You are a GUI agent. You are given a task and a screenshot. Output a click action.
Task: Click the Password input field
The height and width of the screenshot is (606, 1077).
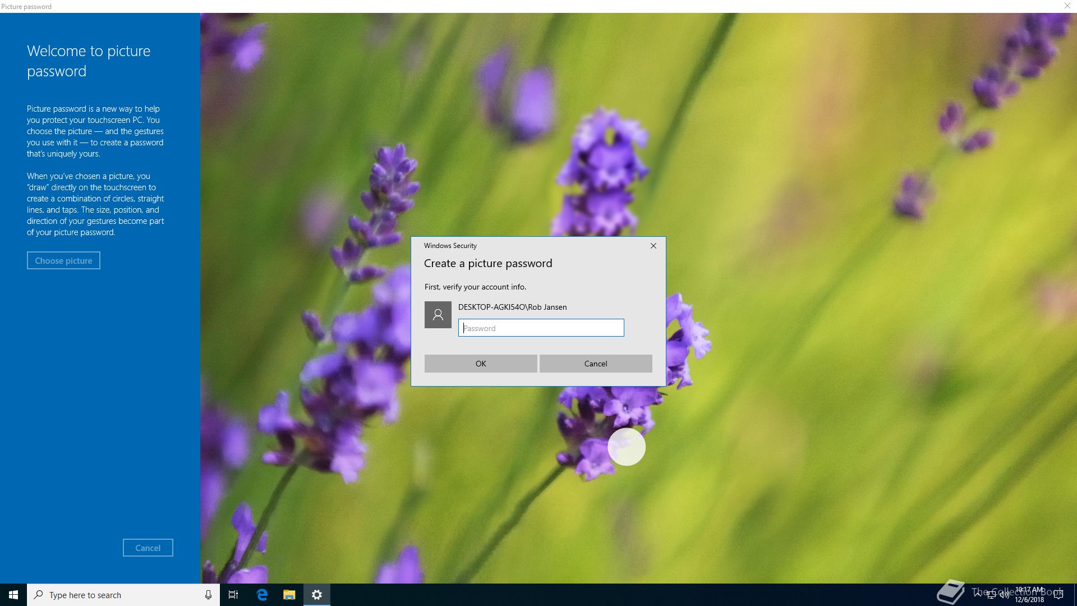[541, 328]
